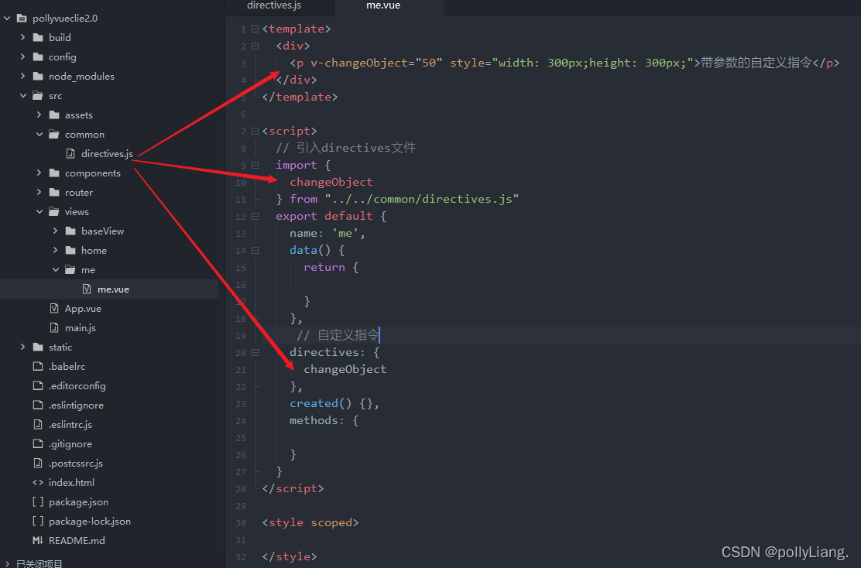Expand the router folder chevron

tap(39, 192)
